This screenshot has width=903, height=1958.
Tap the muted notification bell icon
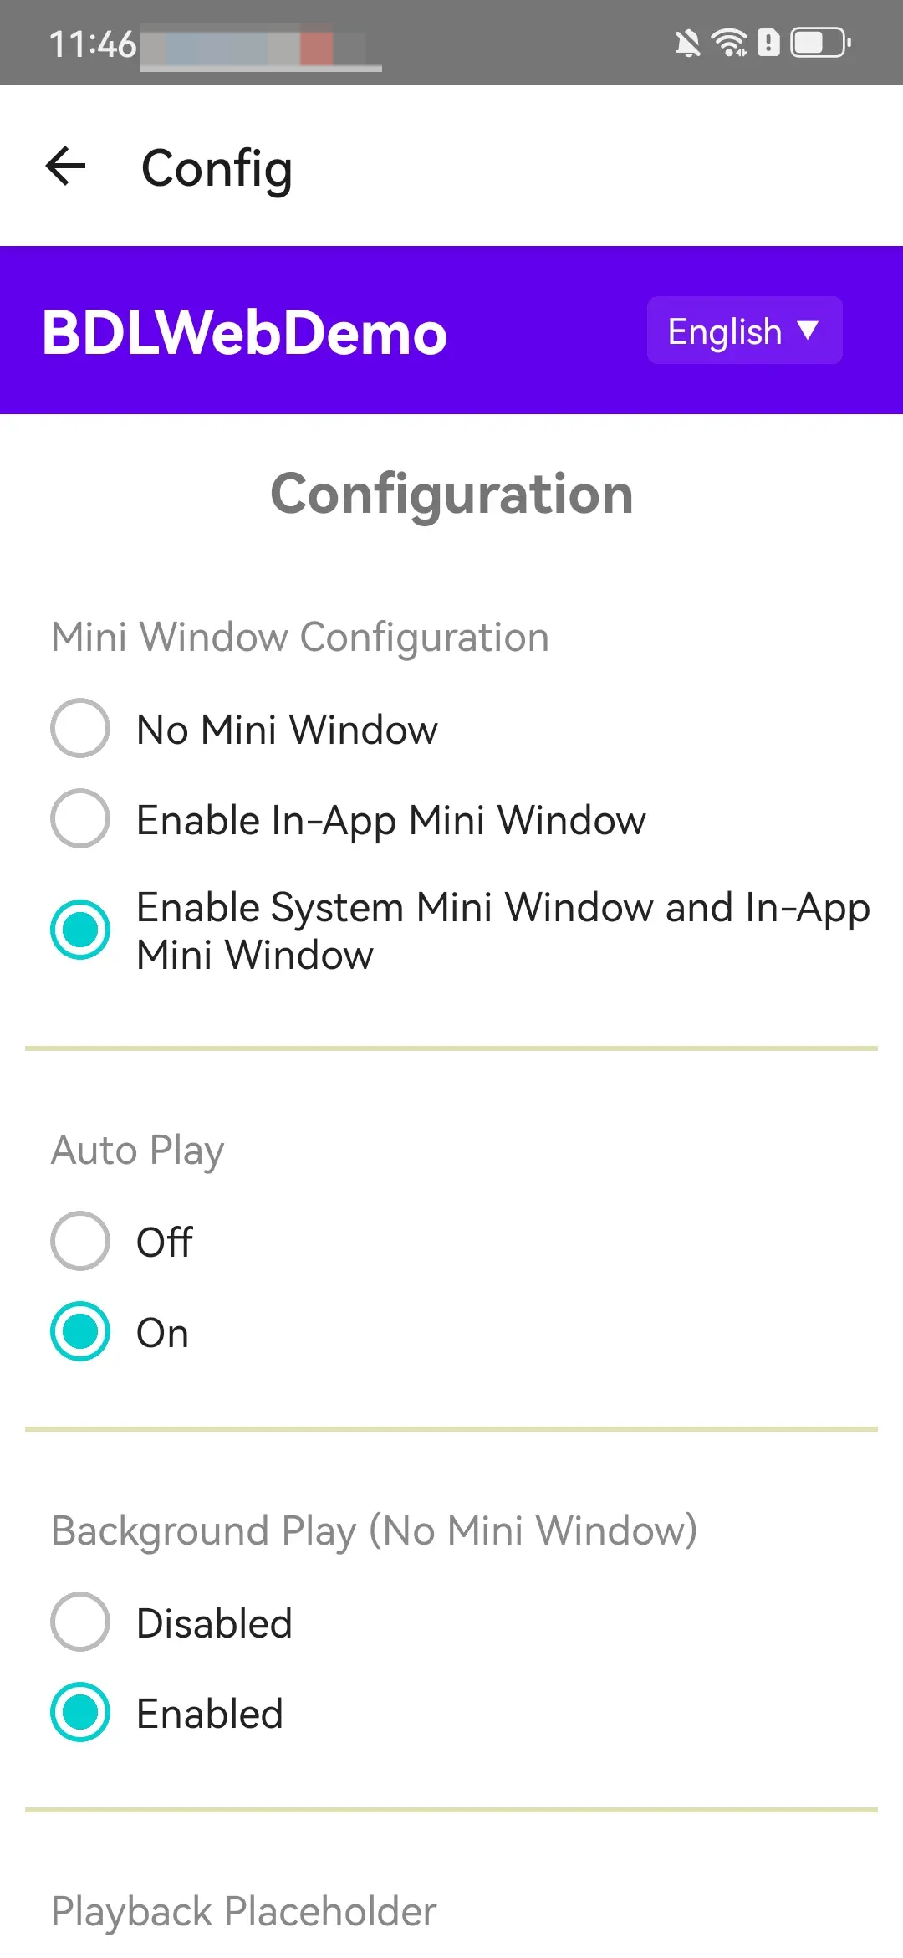687,43
